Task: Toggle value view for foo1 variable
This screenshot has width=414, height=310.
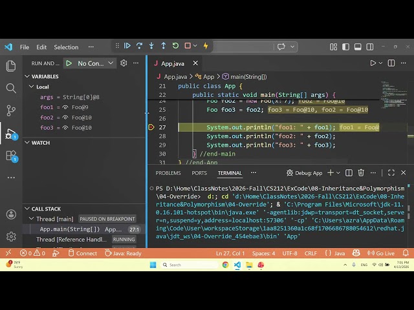Action: click(x=65, y=107)
